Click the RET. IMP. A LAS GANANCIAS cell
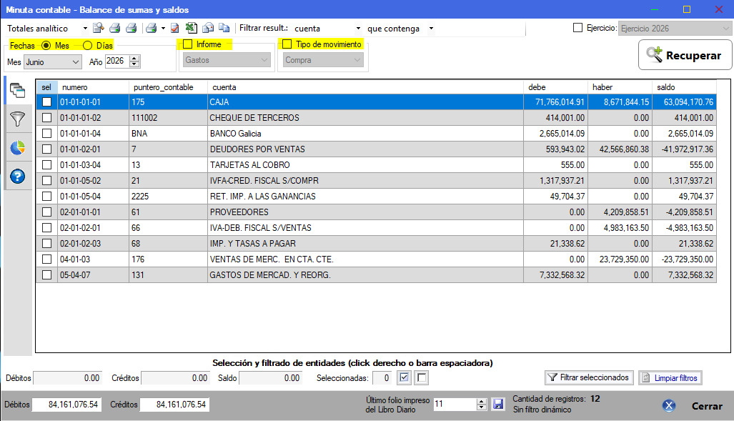This screenshot has width=734, height=421. [x=365, y=197]
